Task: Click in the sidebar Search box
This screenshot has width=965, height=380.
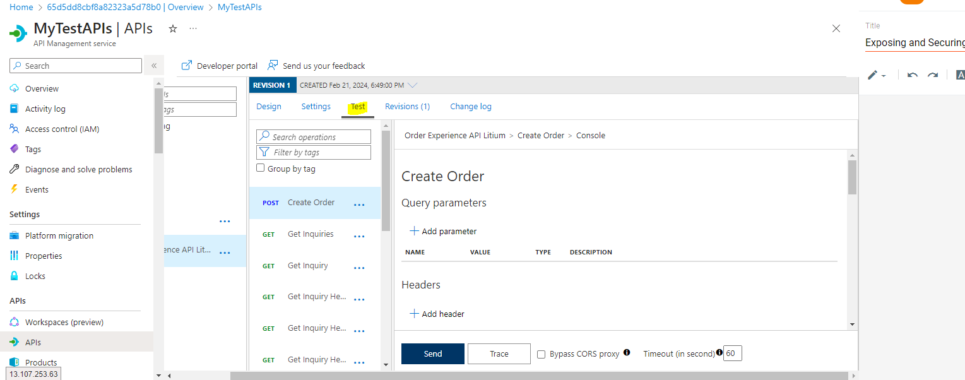Action: tap(76, 66)
